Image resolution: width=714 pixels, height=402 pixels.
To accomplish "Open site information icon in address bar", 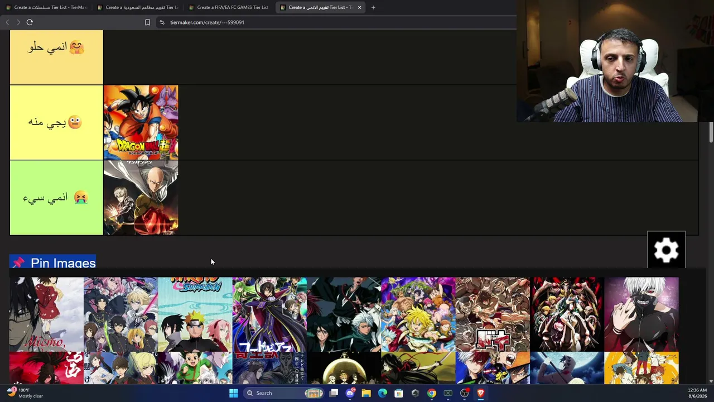I will click(162, 22).
